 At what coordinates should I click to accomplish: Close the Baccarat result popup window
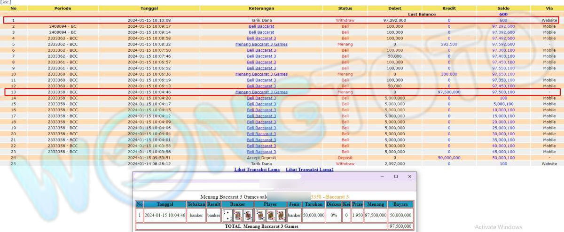[409, 177]
